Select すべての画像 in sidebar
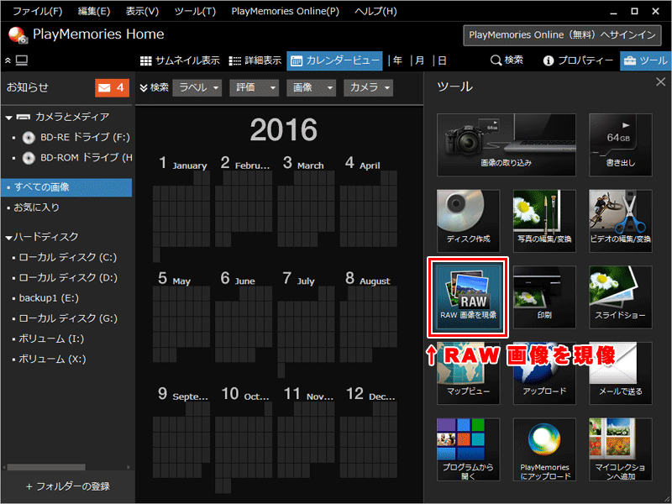This screenshot has width=672, height=504. click(x=66, y=187)
